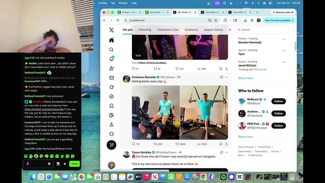325x183 pixels.
Task: Open Notifications bell in X sidebar
Action: coord(111,59)
